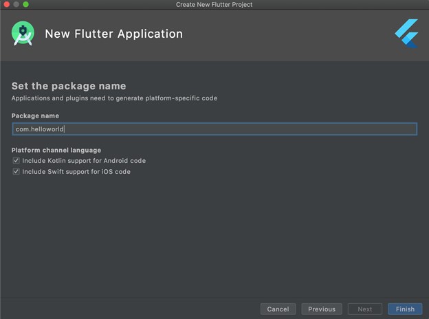
Task: Click the green maximize window button
Action: (x=25, y=4)
